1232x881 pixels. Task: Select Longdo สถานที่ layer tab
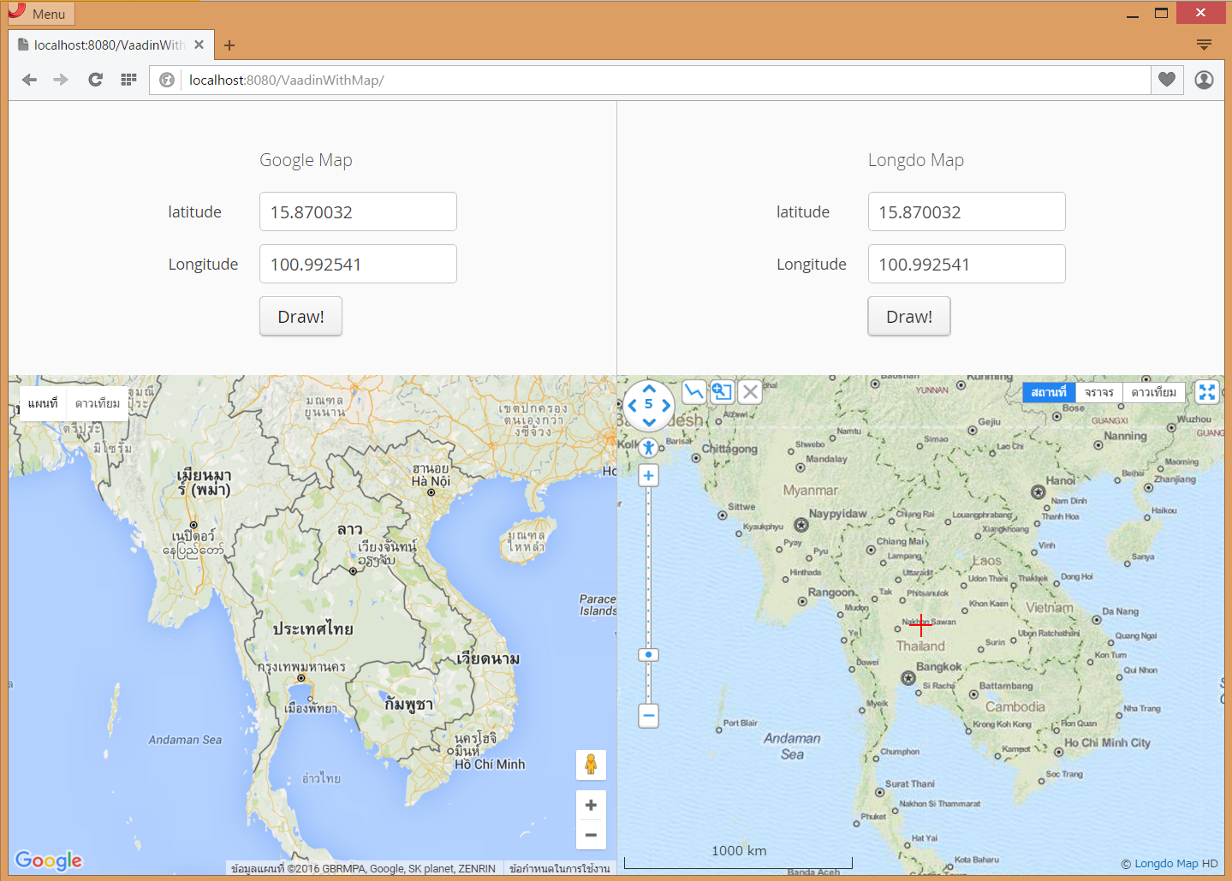pyautogui.click(x=1049, y=392)
